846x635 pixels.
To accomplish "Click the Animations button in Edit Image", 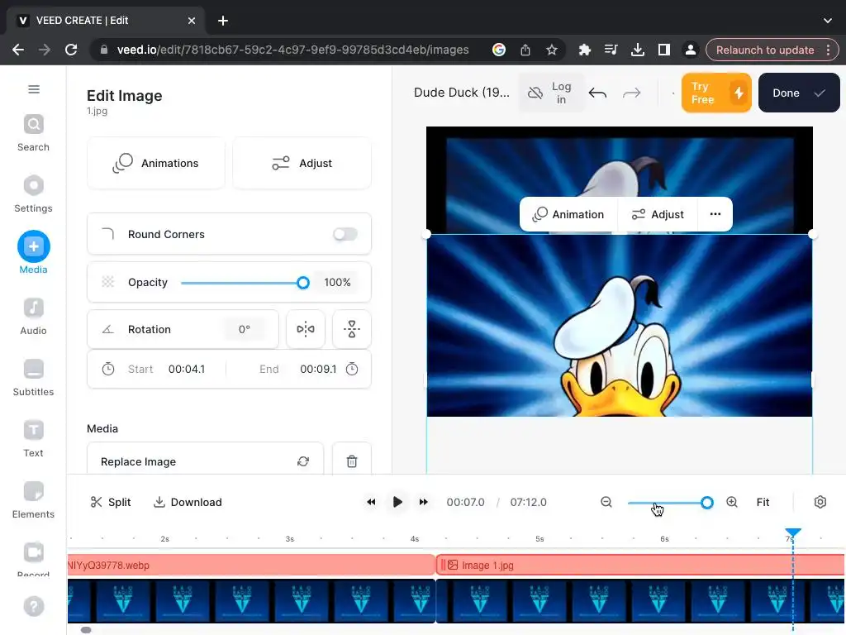I will [x=156, y=163].
